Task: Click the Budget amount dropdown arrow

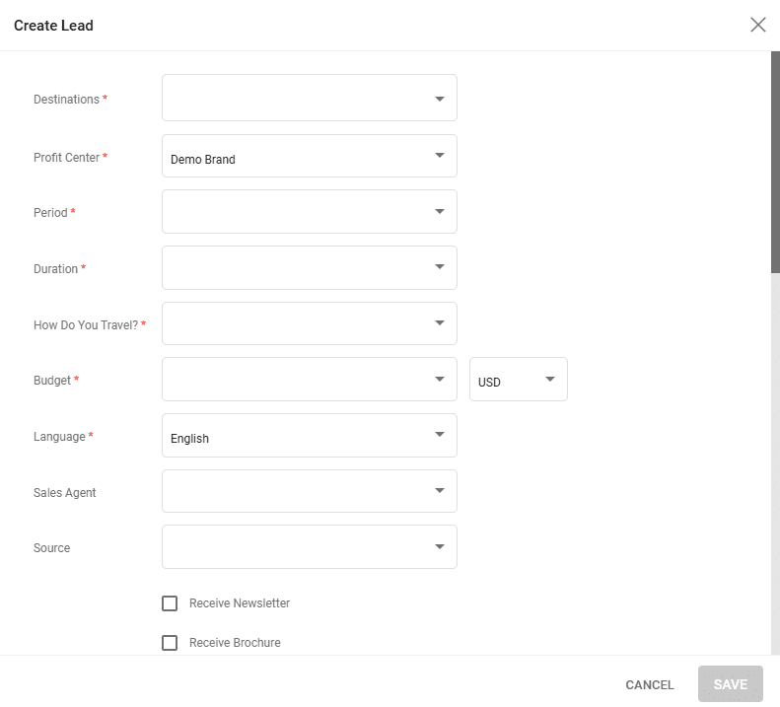Action: click(x=439, y=379)
